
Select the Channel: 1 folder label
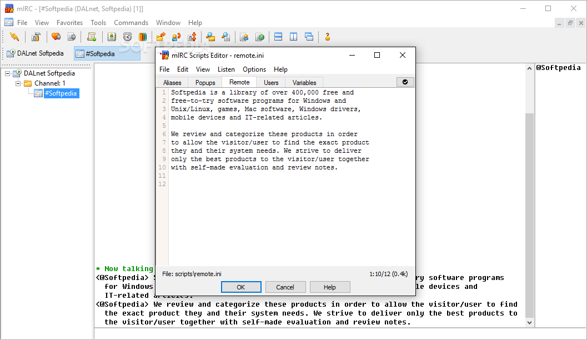[x=50, y=83]
